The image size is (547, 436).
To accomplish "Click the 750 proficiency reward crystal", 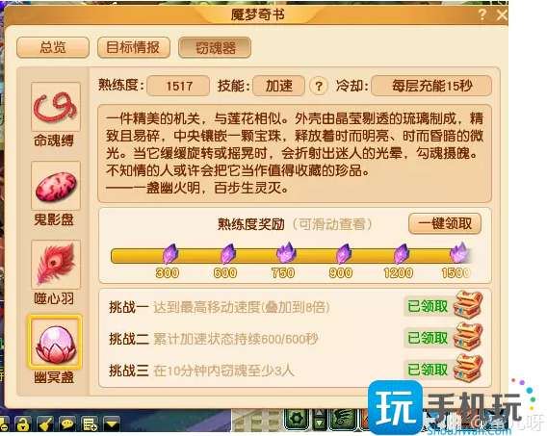I will (x=286, y=253).
